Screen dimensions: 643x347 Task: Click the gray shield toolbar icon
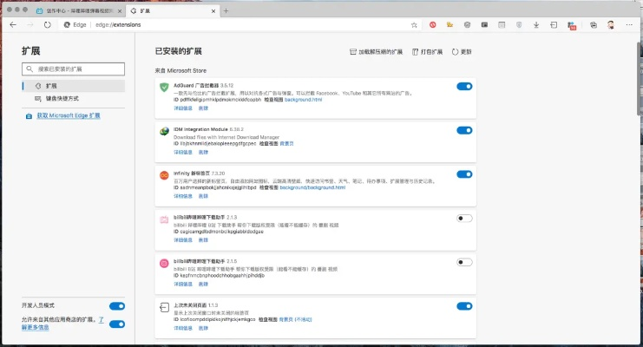[519, 24]
